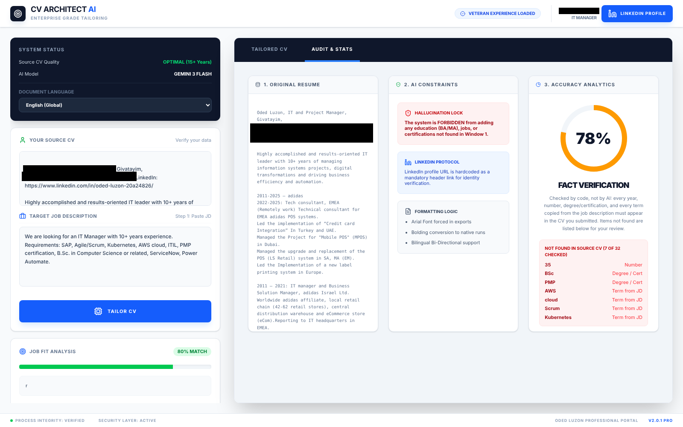Click the pie chart icon beside Accuracy Analytics
The height and width of the screenshot is (427, 683).
538,85
